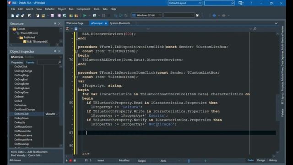Click the macro play icon in status bar
This screenshot has height=165, width=293.
pyautogui.click(x=67, y=160)
